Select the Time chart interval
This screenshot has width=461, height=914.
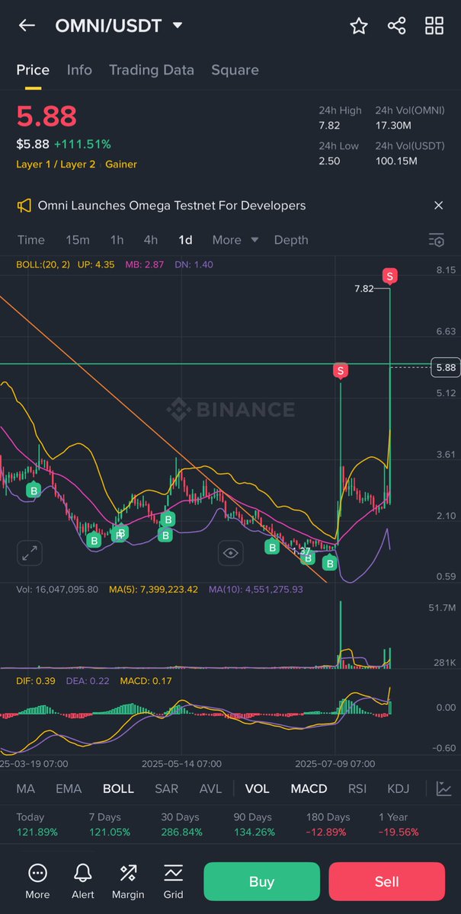[x=31, y=240]
